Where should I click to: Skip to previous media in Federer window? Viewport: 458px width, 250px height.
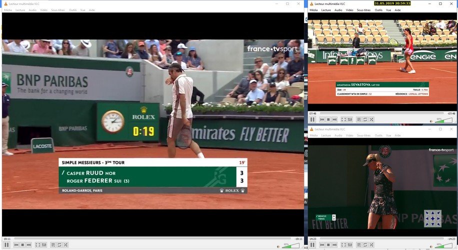[16, 244]
